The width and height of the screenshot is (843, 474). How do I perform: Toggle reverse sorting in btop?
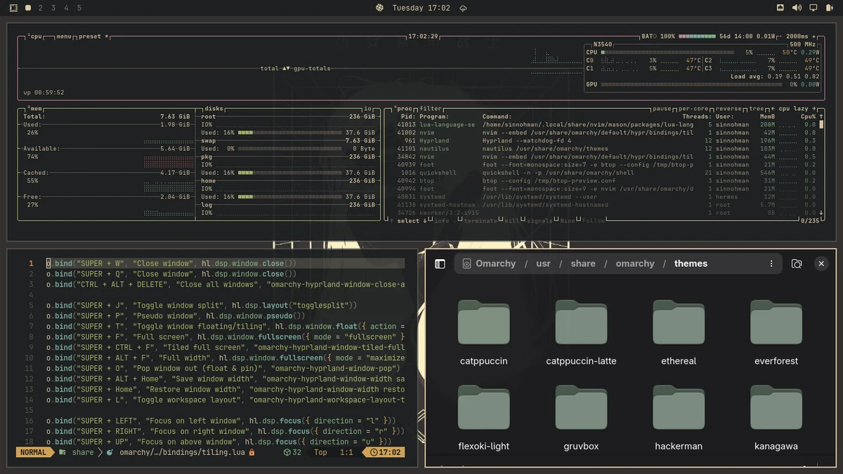click(729, 109)
